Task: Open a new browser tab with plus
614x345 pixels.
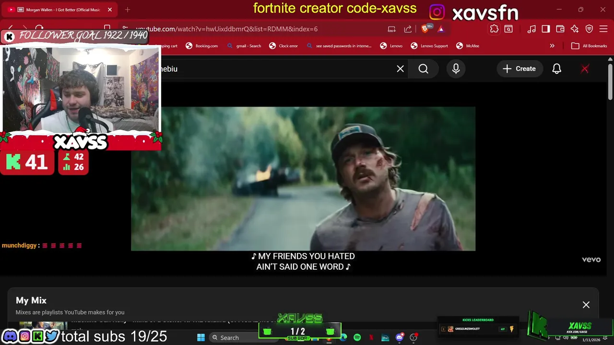Action: pyautogui.click(x=127, y=10)
